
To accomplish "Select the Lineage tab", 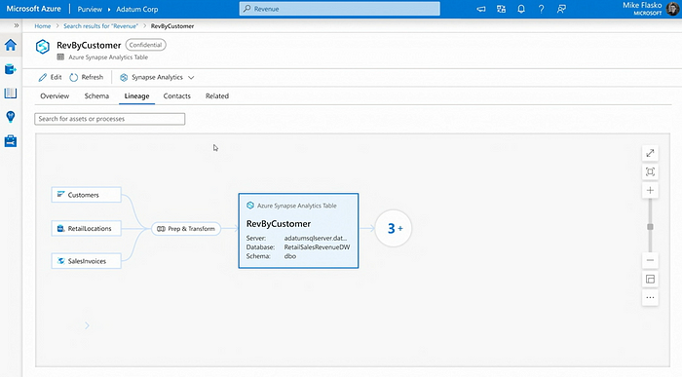I will coord(136,96).
